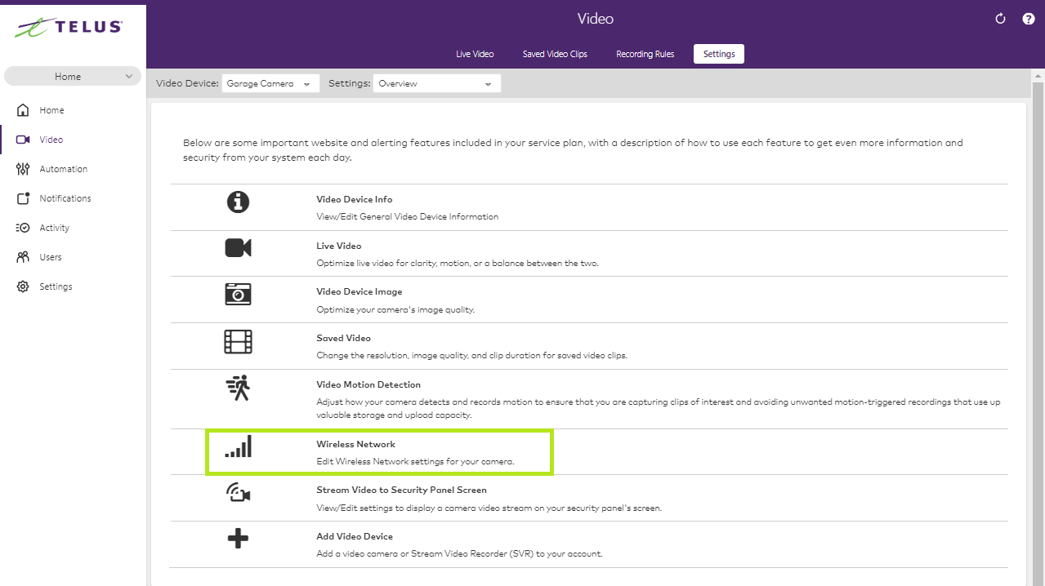
Task: Select the Settings tab in header
Action: (719, 54)
